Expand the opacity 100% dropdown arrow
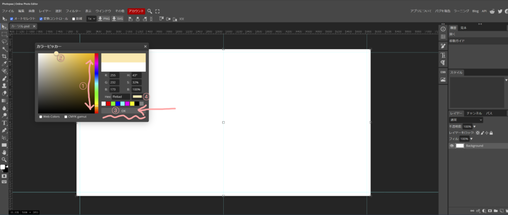508x215 pixels. (x=474, y=127)
